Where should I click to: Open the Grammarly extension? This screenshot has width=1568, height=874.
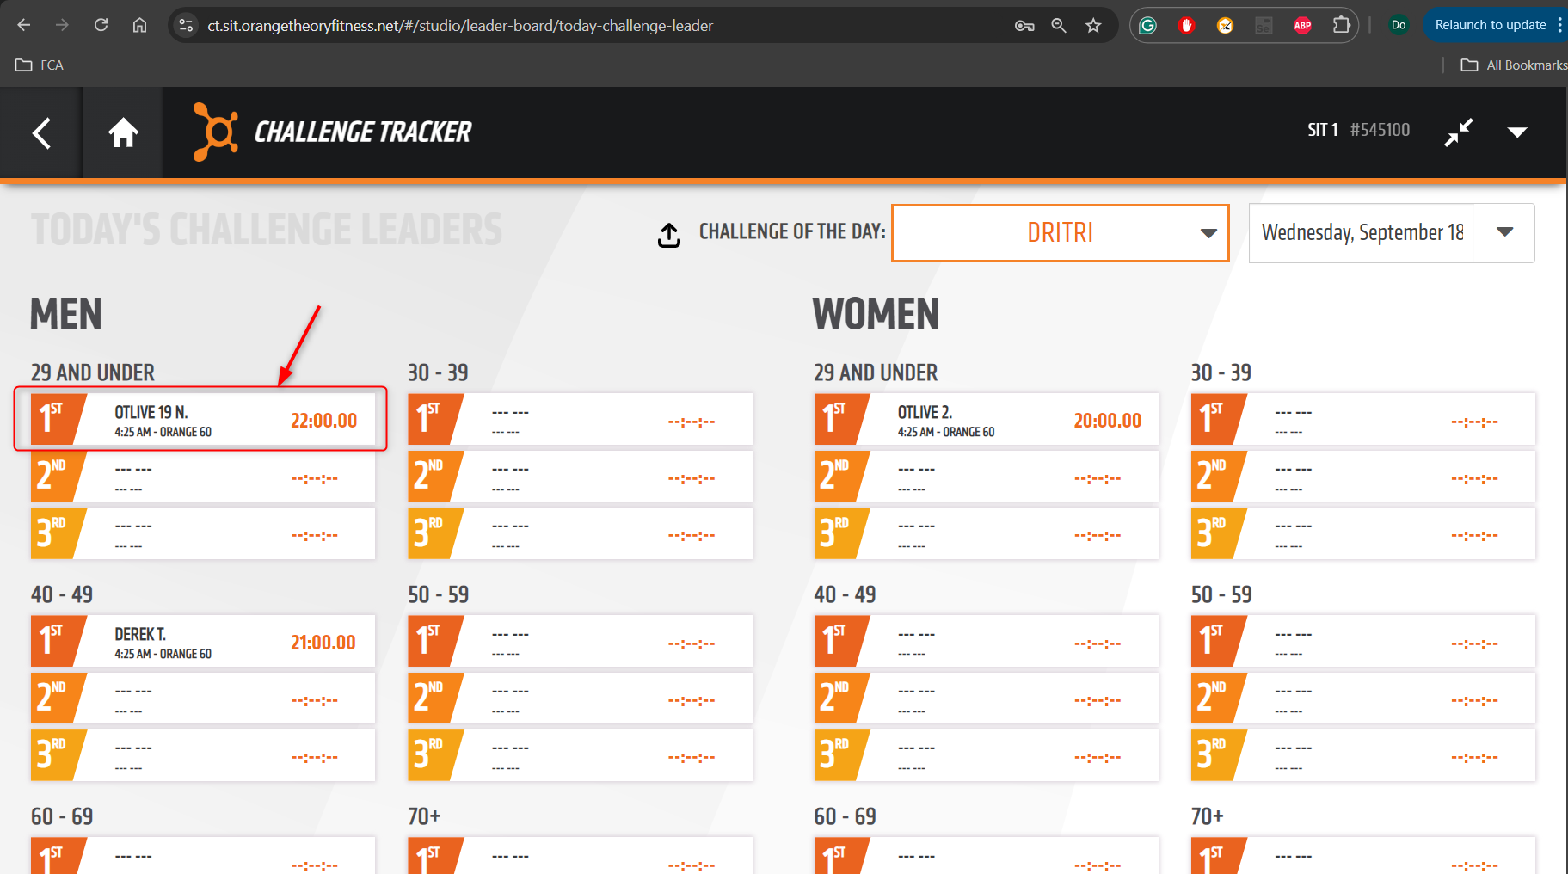click(x=1147, y=25)
